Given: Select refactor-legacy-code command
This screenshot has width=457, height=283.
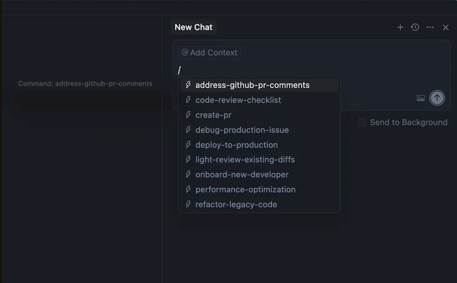Looking at the screenshot, I should (236, 204).
